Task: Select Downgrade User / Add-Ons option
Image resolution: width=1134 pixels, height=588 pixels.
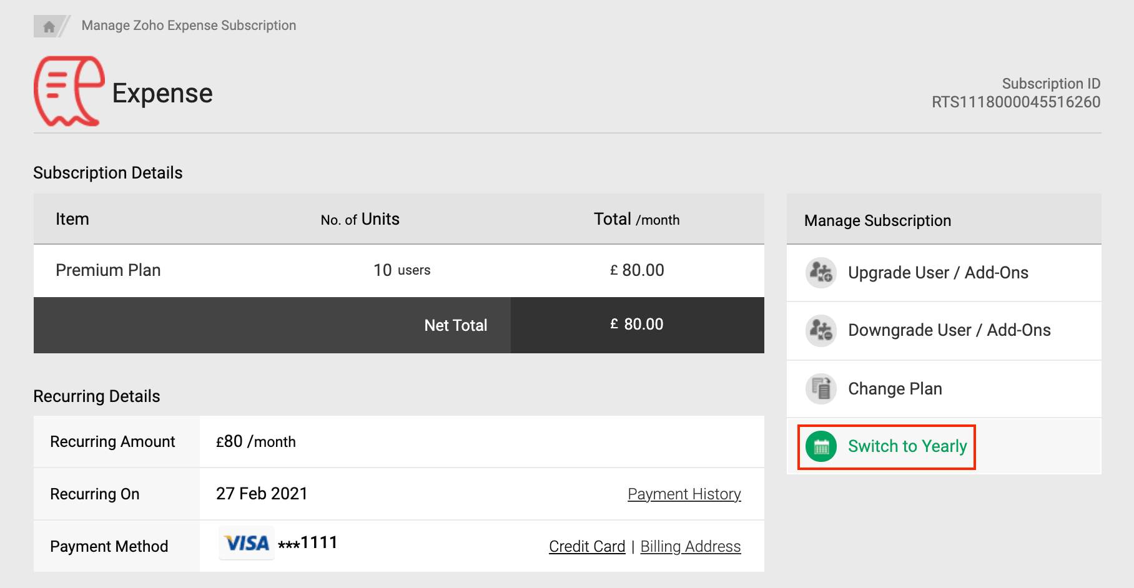Action: 949,330
